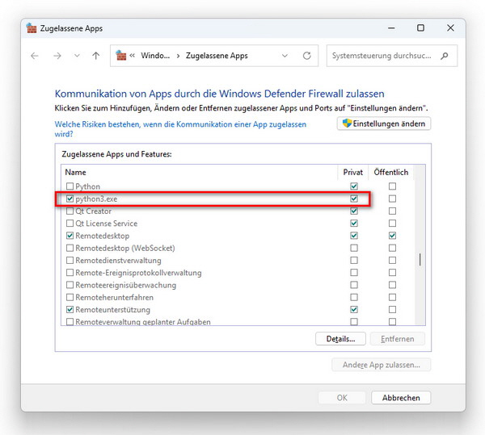Viewport: 485px width, 435px height.
Task: Focus the Systemsteuerung durchsuchen search box
Action: 391,56
